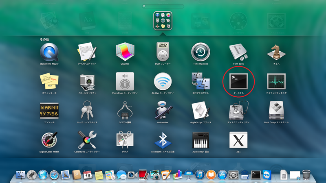Click the Launchpad search field
Image resolution: width=326 pixels, height=183 pixels.
point(163,6)
